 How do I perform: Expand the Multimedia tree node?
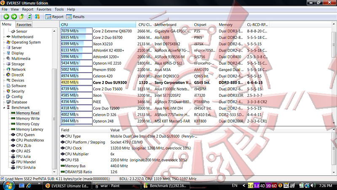click(4, 59)
